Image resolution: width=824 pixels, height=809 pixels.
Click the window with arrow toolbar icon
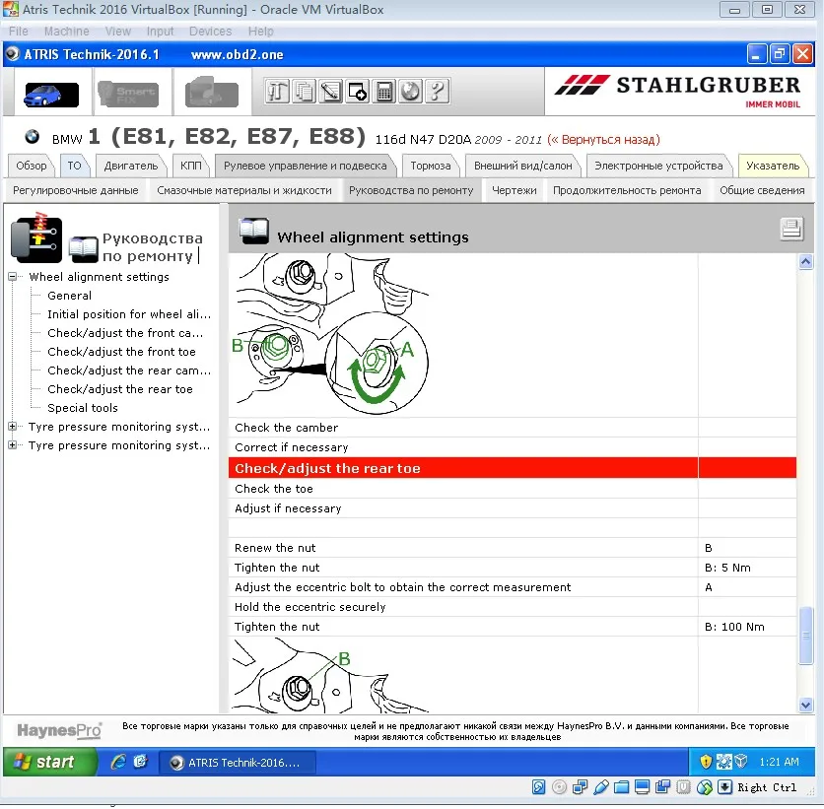[x=358, y=92]
